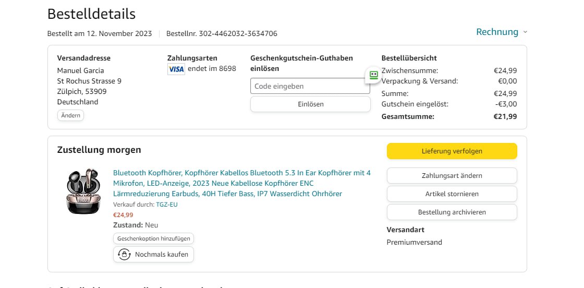Click the VISA card logo icon
This screenshot has width=584, height=288.
[x=176, y=69]
